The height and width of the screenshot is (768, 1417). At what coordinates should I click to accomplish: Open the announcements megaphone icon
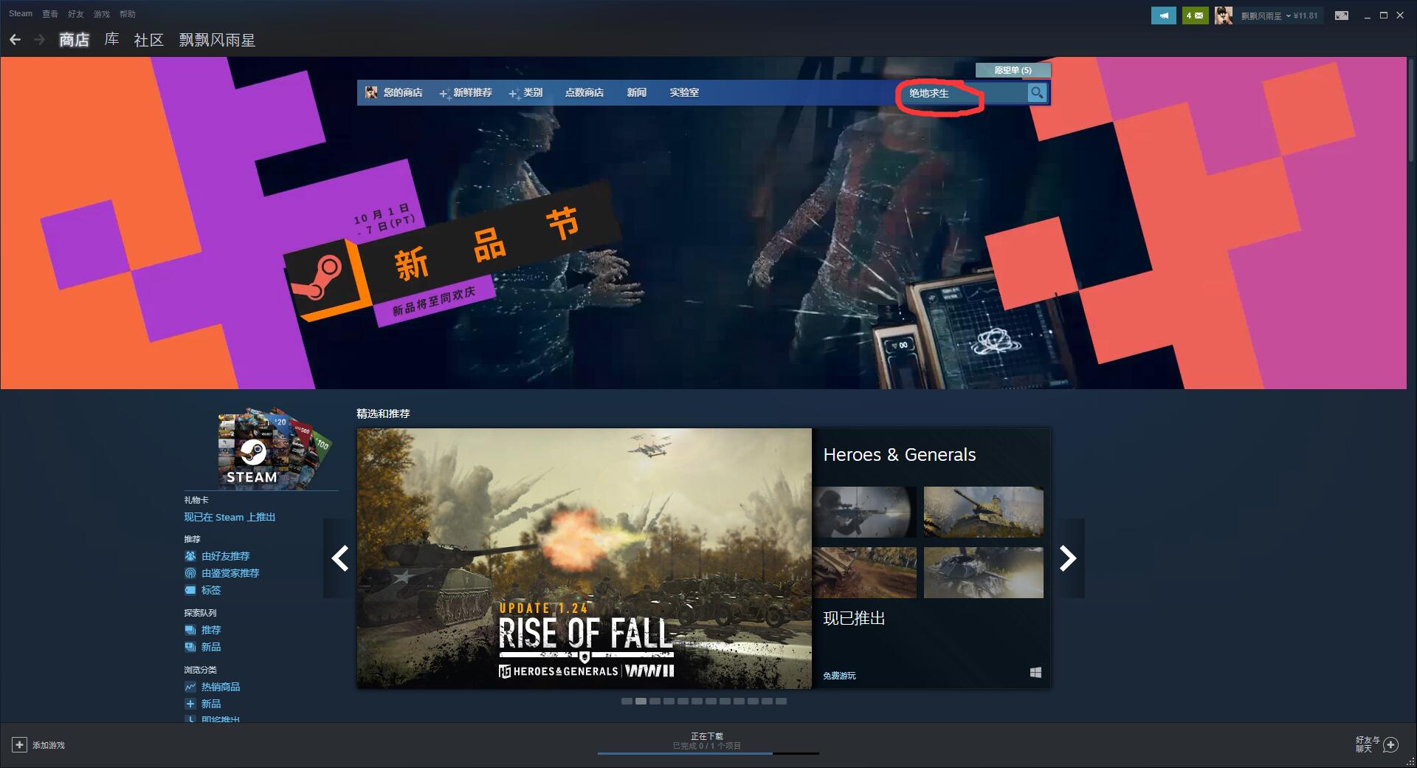click(1164, 15)
